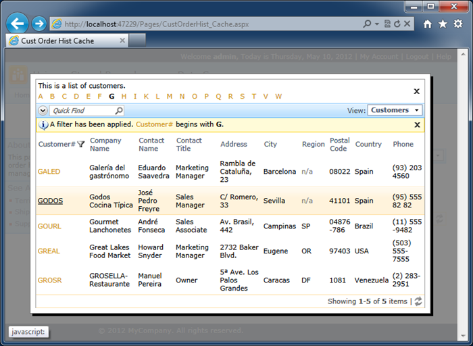Filter customers by letter H

point(124,97)
